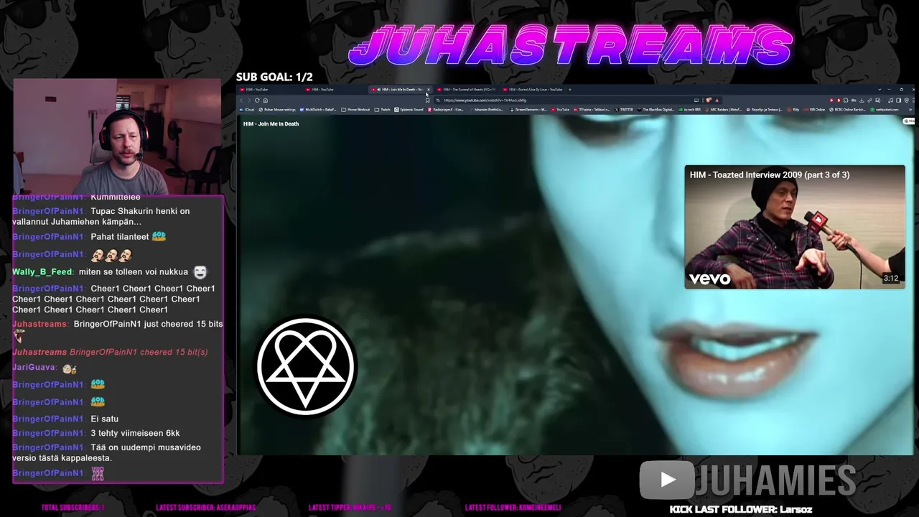
Task: Go to the browser home page
Action: pos(265,101)
